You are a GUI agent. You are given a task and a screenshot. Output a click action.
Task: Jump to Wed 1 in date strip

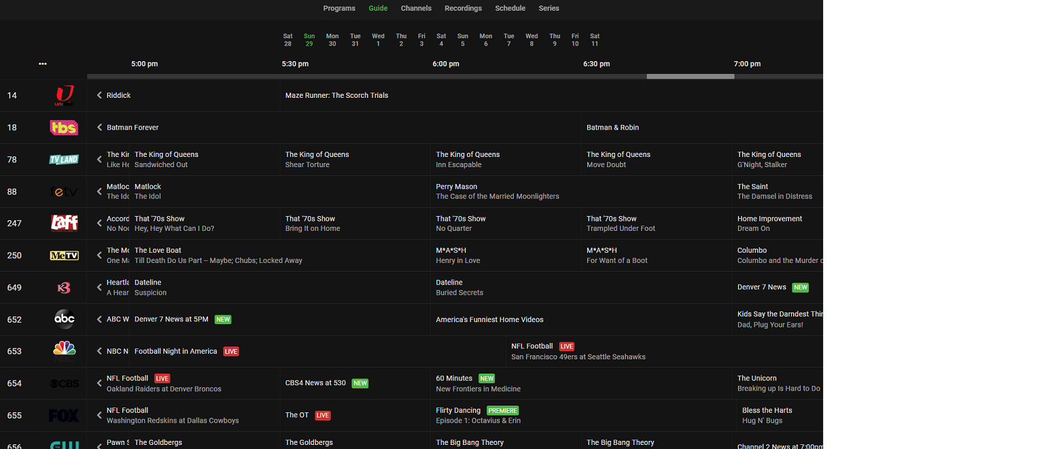point(378,40)
